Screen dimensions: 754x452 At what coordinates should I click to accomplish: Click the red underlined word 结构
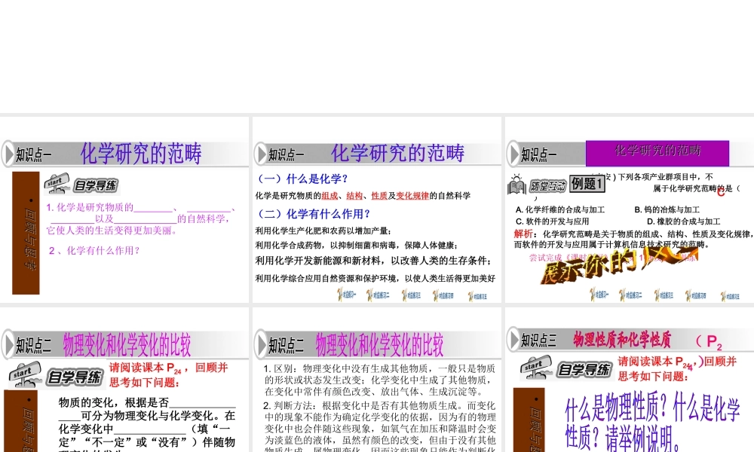coord(354,196)
